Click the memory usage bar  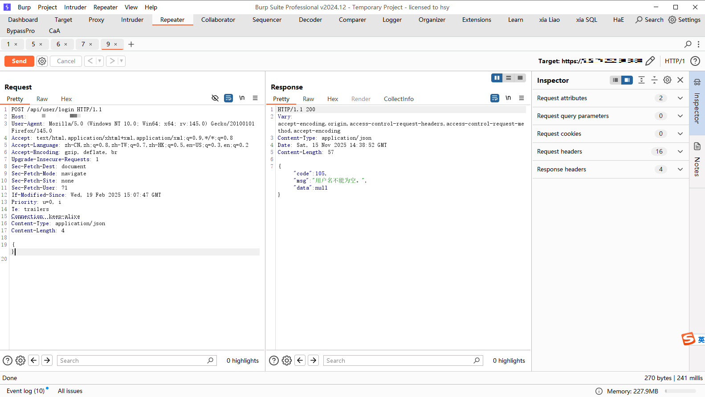(x=681, y=391)
